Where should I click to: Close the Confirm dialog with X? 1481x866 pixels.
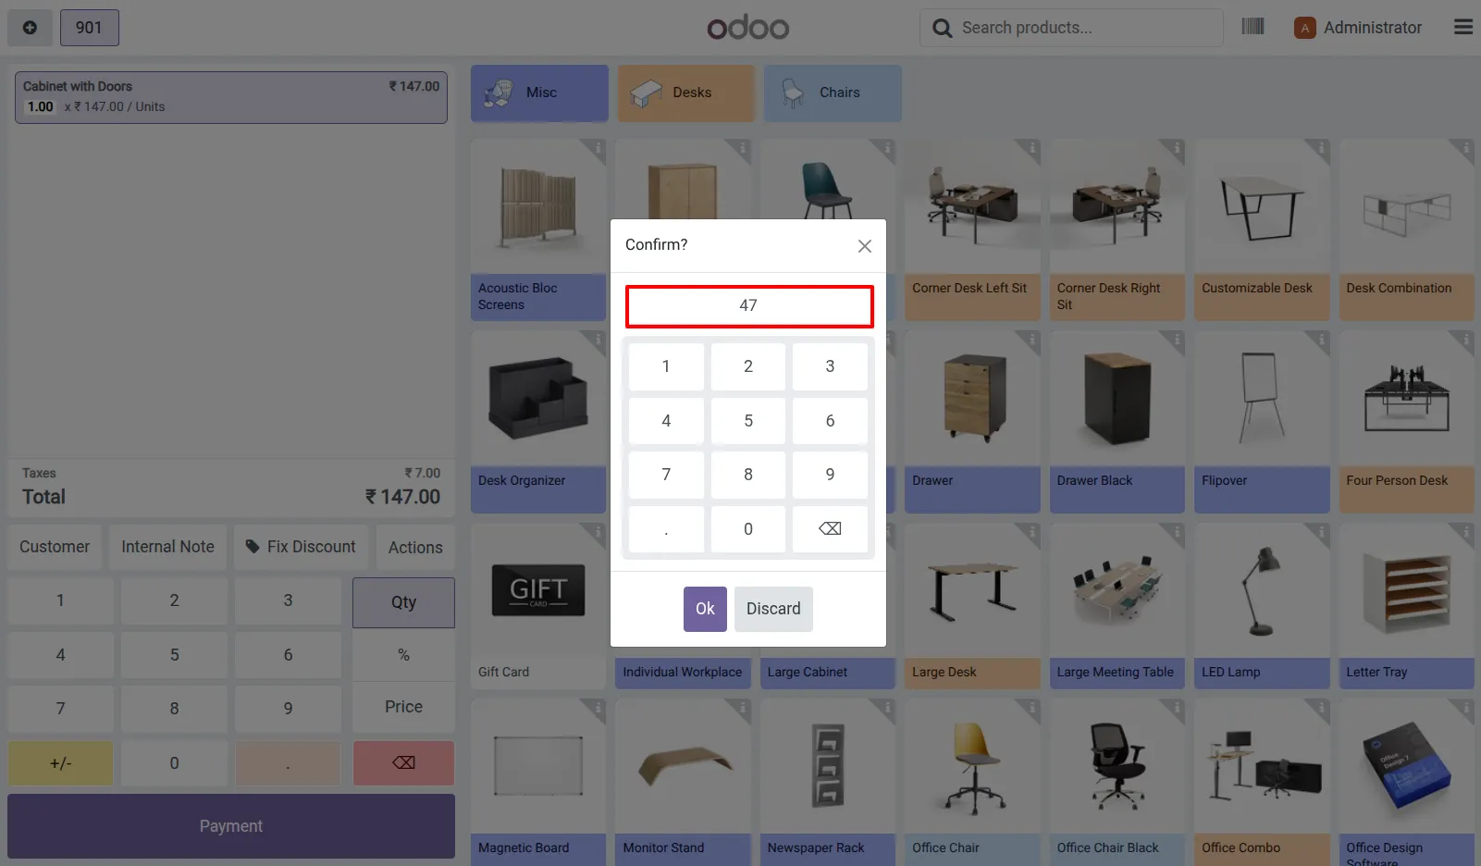pos(864,246)
